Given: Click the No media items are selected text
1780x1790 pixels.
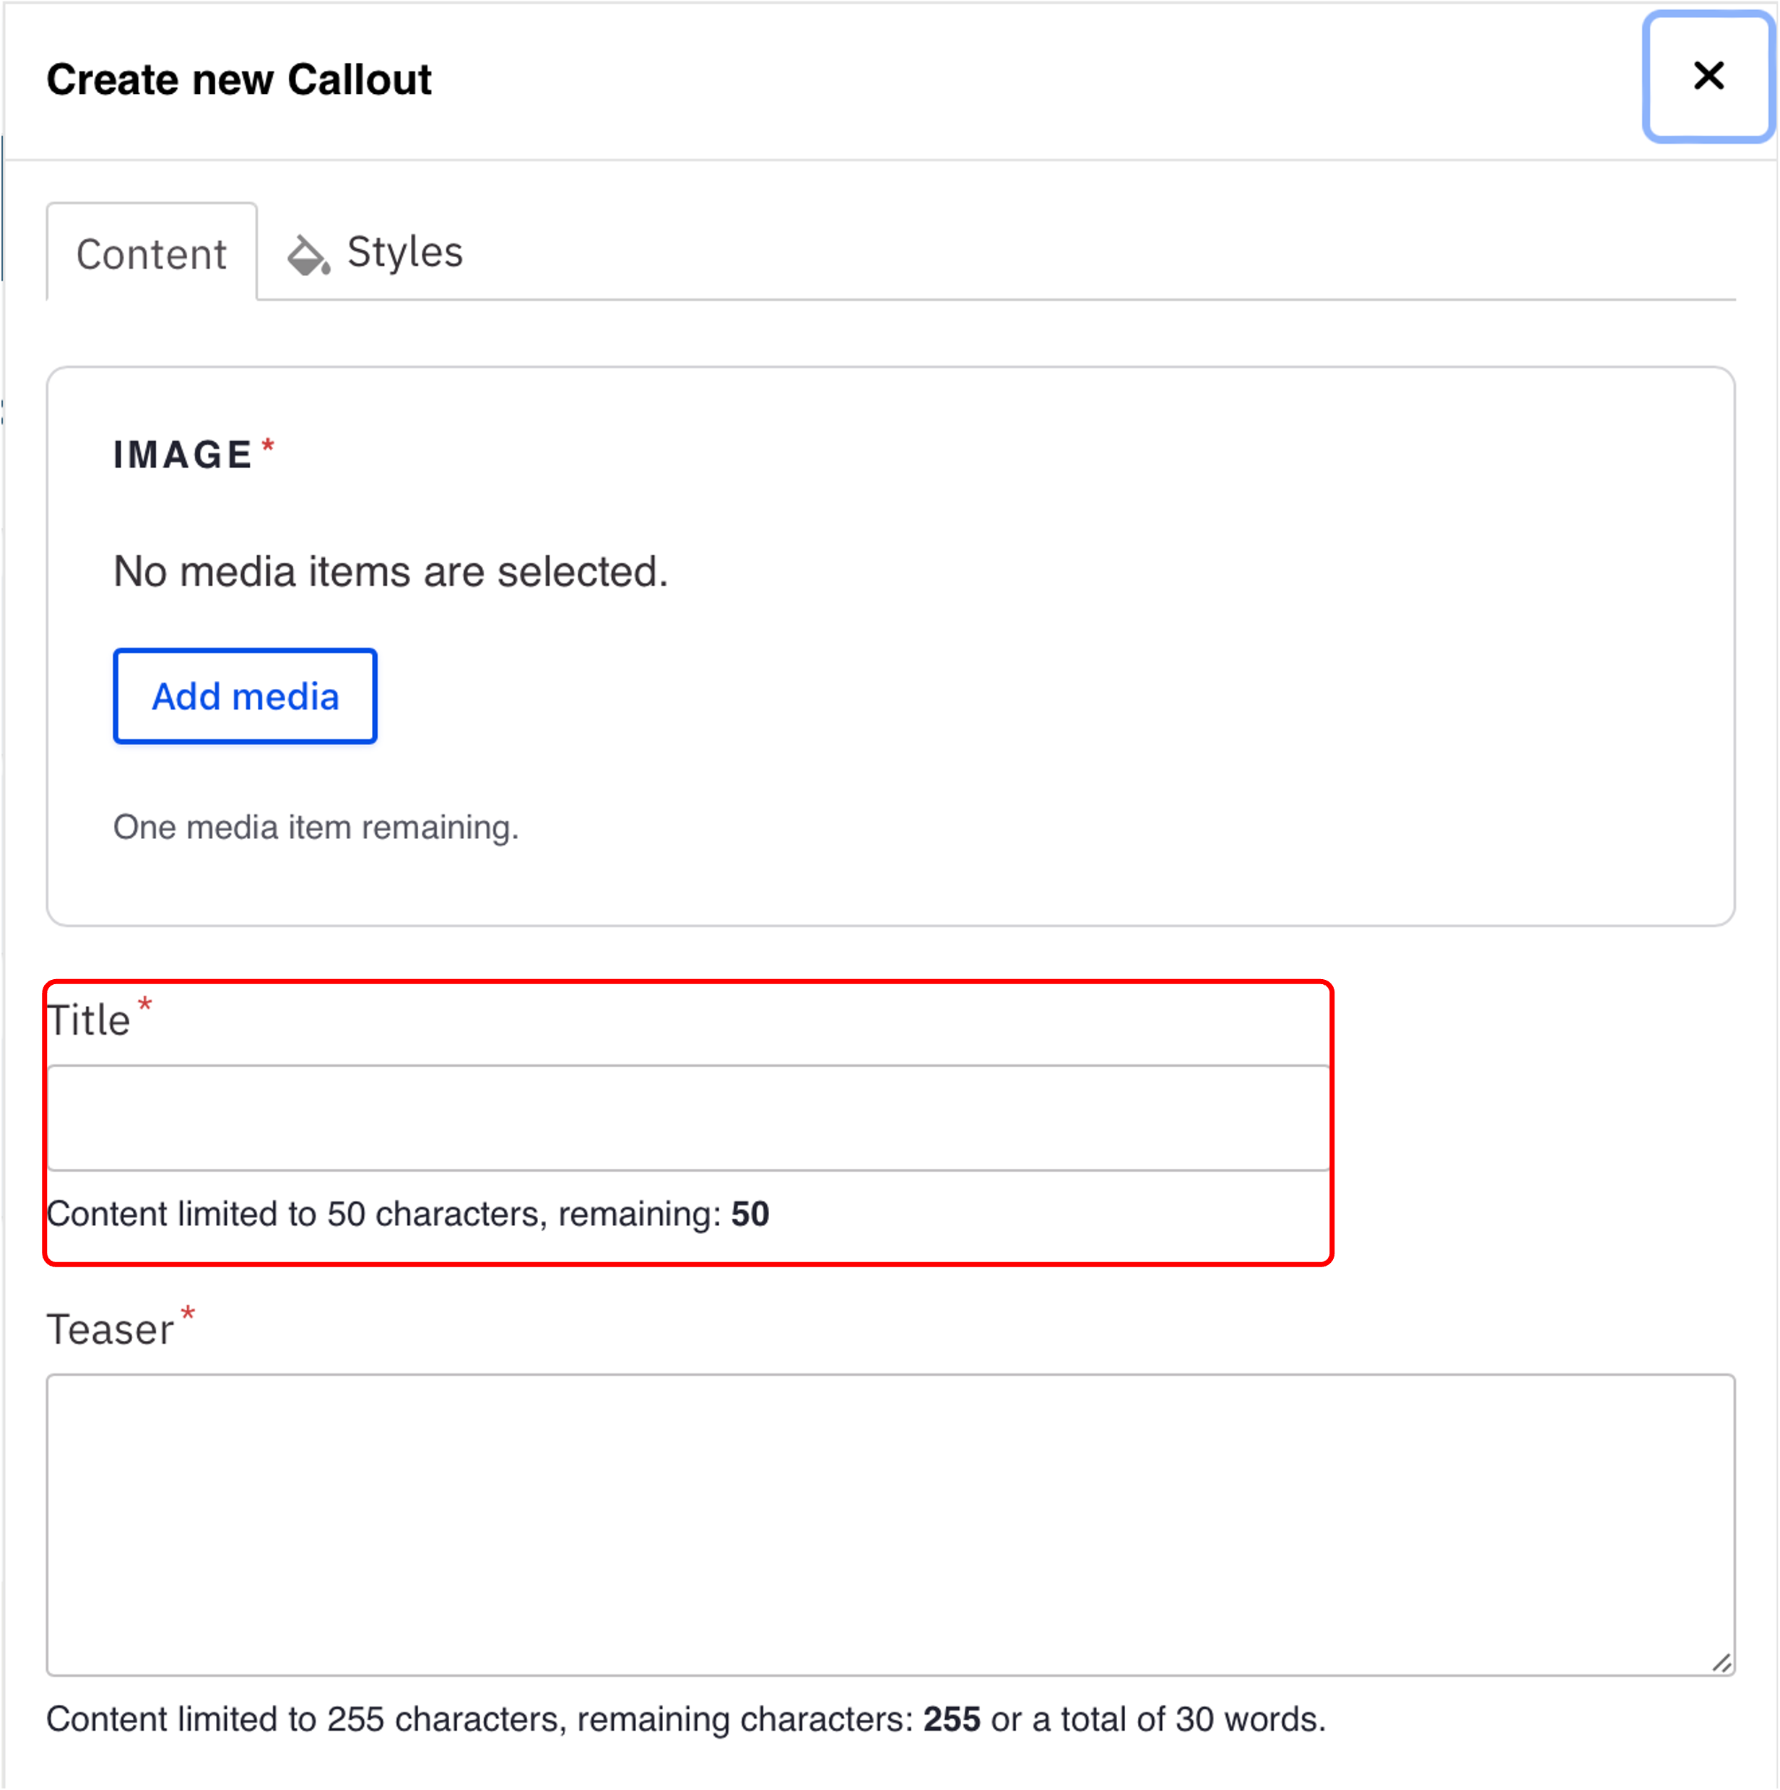Looking at the screenshot, I should click(x=390, y=572).
